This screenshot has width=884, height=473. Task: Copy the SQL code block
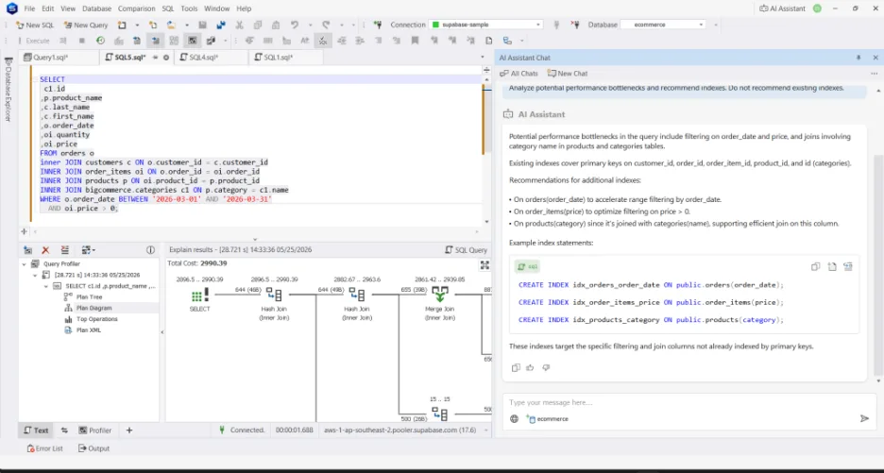click(x=815, y=266)
